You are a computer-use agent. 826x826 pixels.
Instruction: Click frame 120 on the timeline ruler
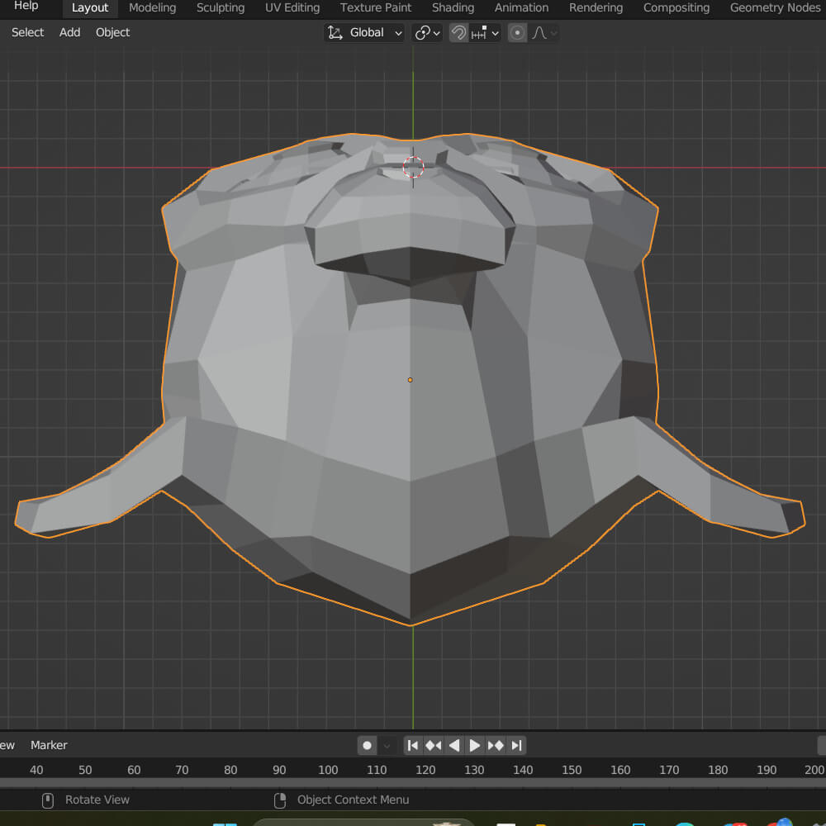tap(425, 770)
